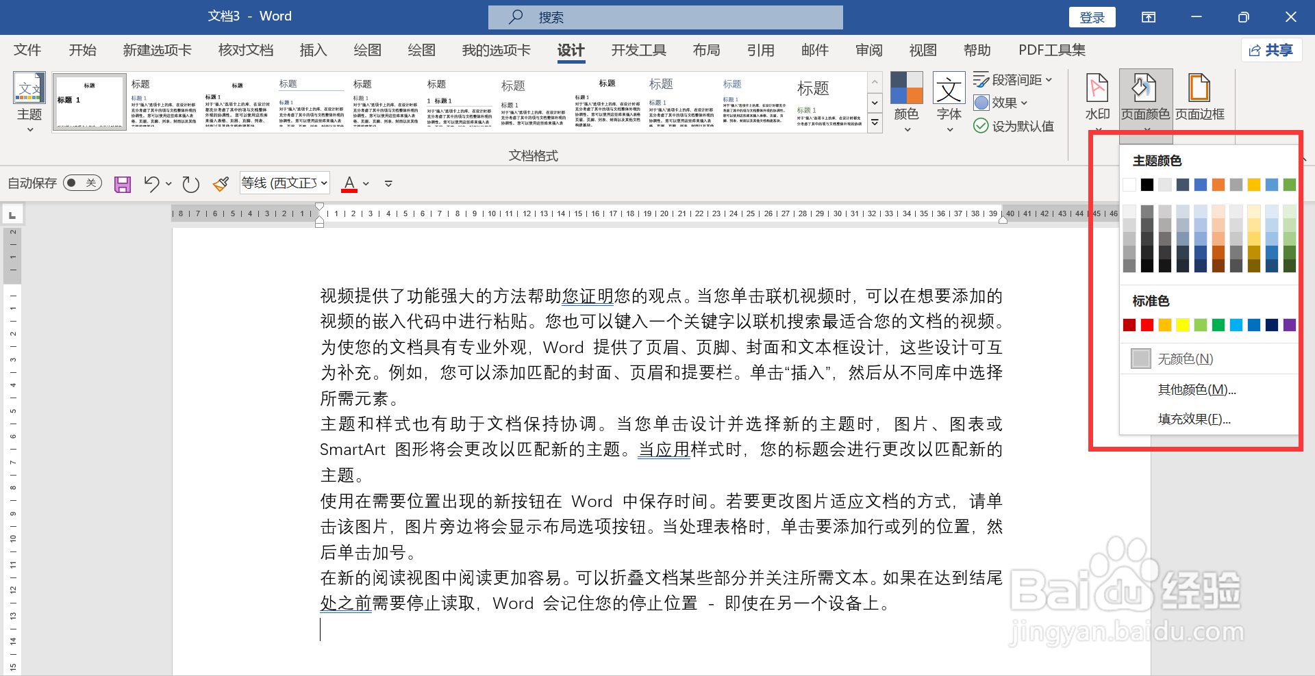Open the File (文件) tab
The width and height of the screenshot is (1315, 676).
(27, 50)
